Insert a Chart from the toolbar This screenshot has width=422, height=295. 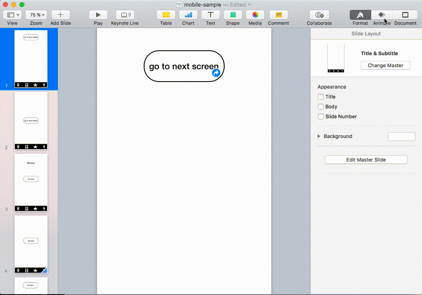click(x=188, y=15)
